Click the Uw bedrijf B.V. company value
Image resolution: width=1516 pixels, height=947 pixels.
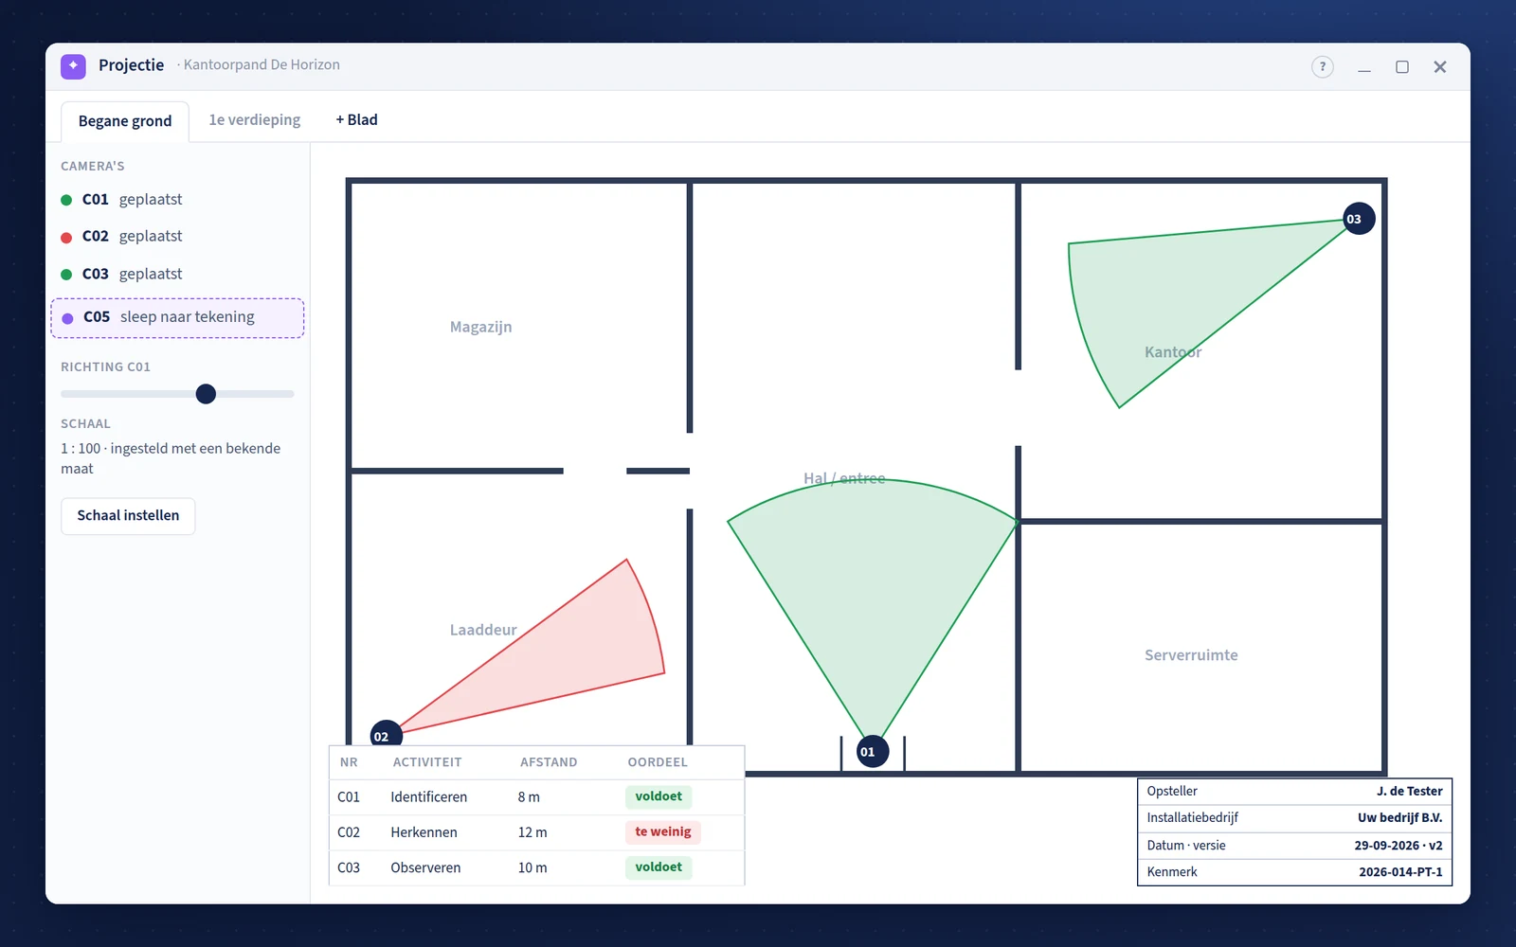[1400, 818]
